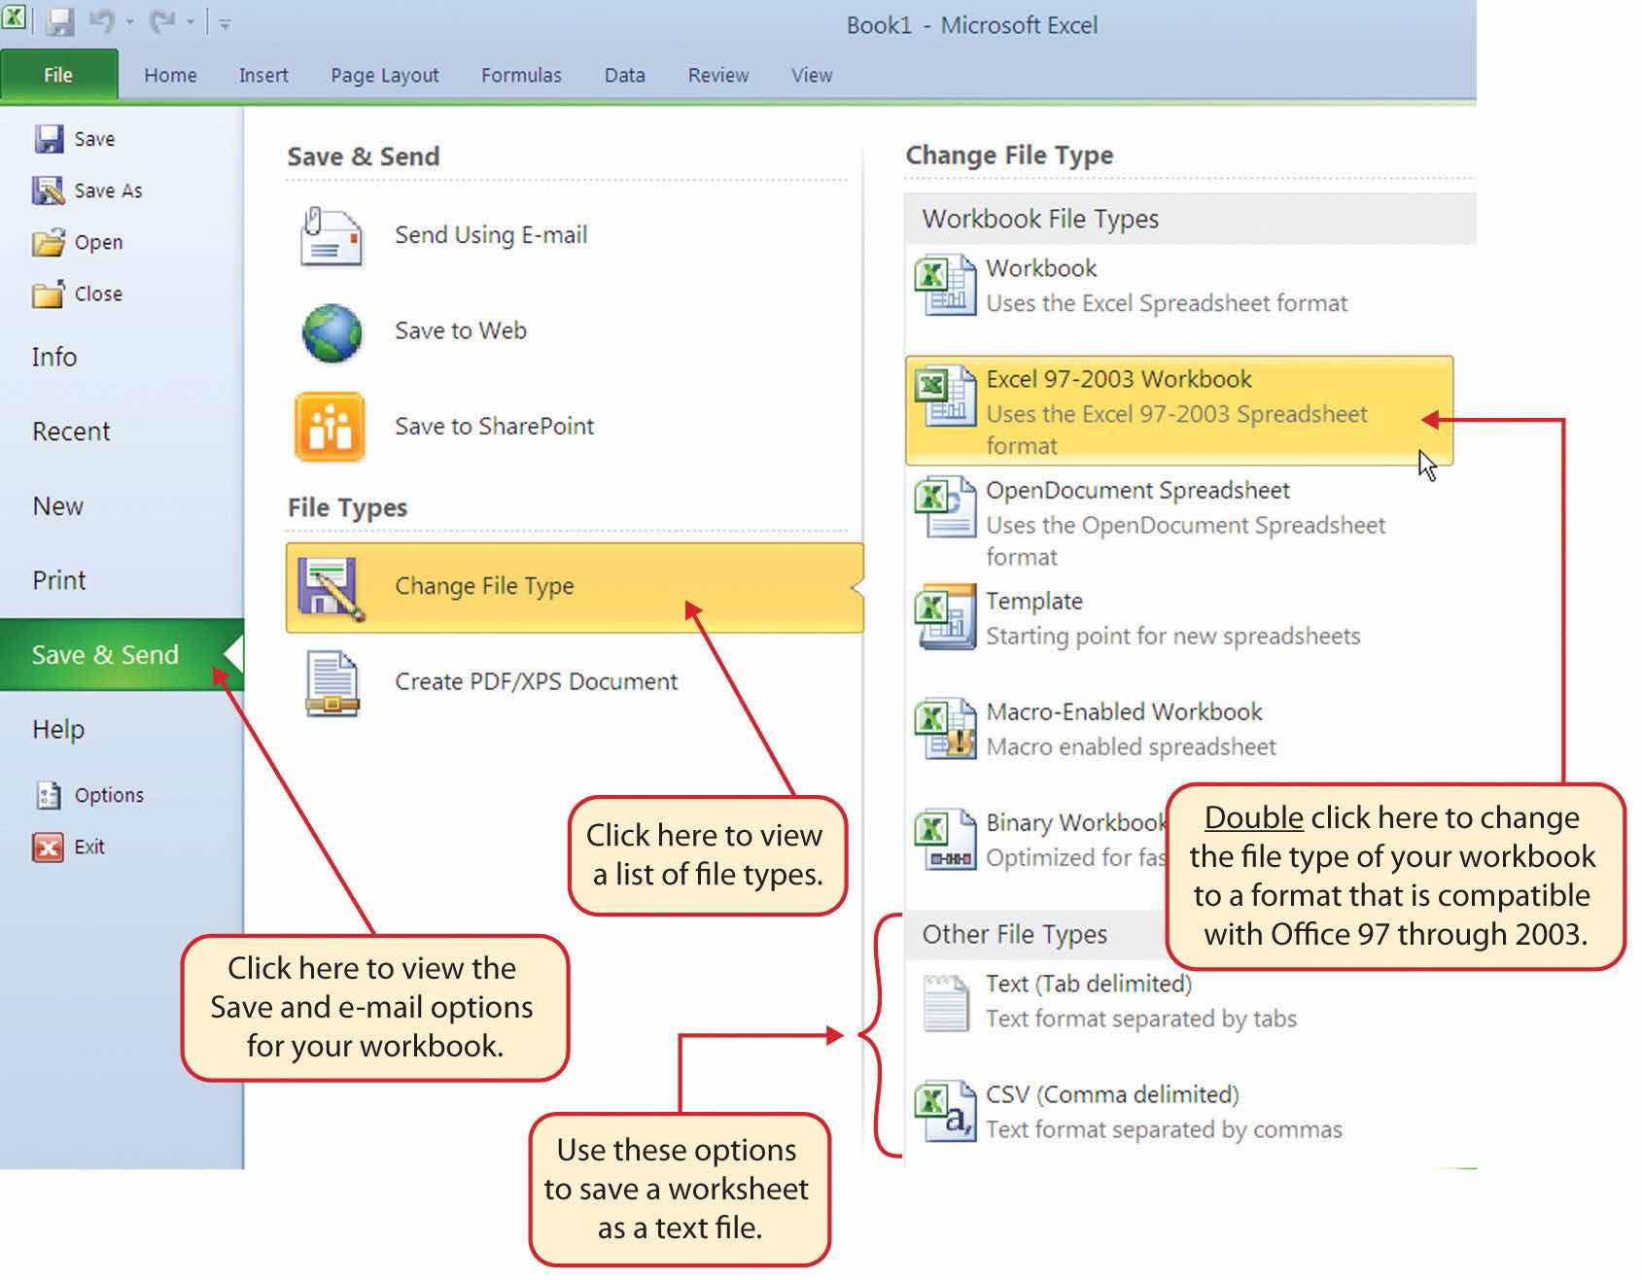Open the Formulas ribbon tab

tap(521, 76)
